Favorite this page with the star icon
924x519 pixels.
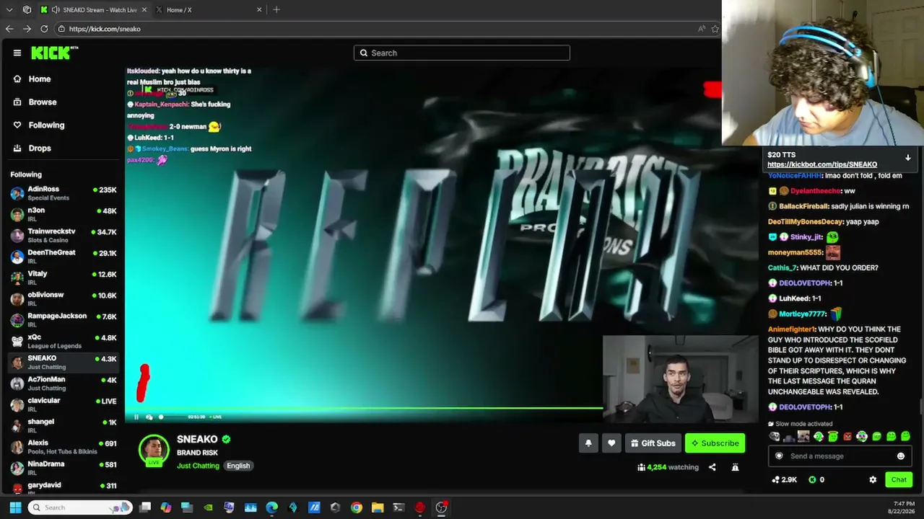(715, 29)
